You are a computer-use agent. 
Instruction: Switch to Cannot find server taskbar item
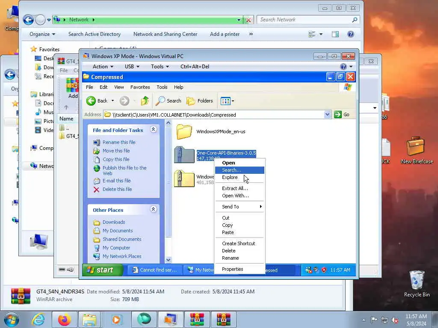pyautogui.click(x=155, y=270)
